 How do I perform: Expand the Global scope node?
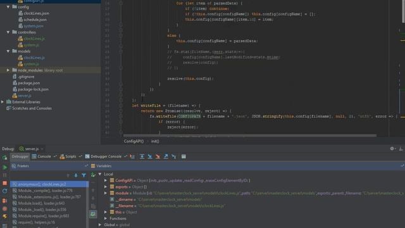coord(100,225)
